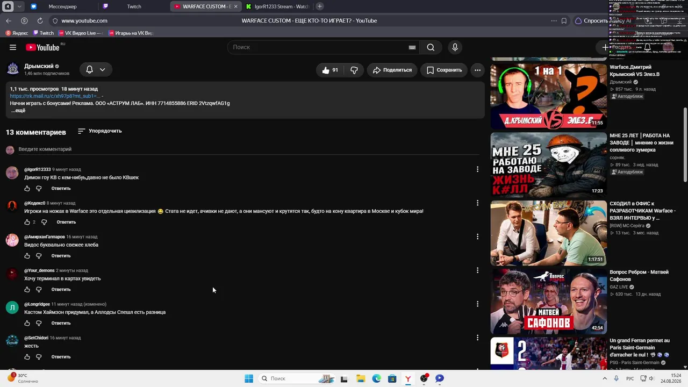Click the Спросить Алису AI button
This screenshot has width=688, height=387.
point(603,20)
